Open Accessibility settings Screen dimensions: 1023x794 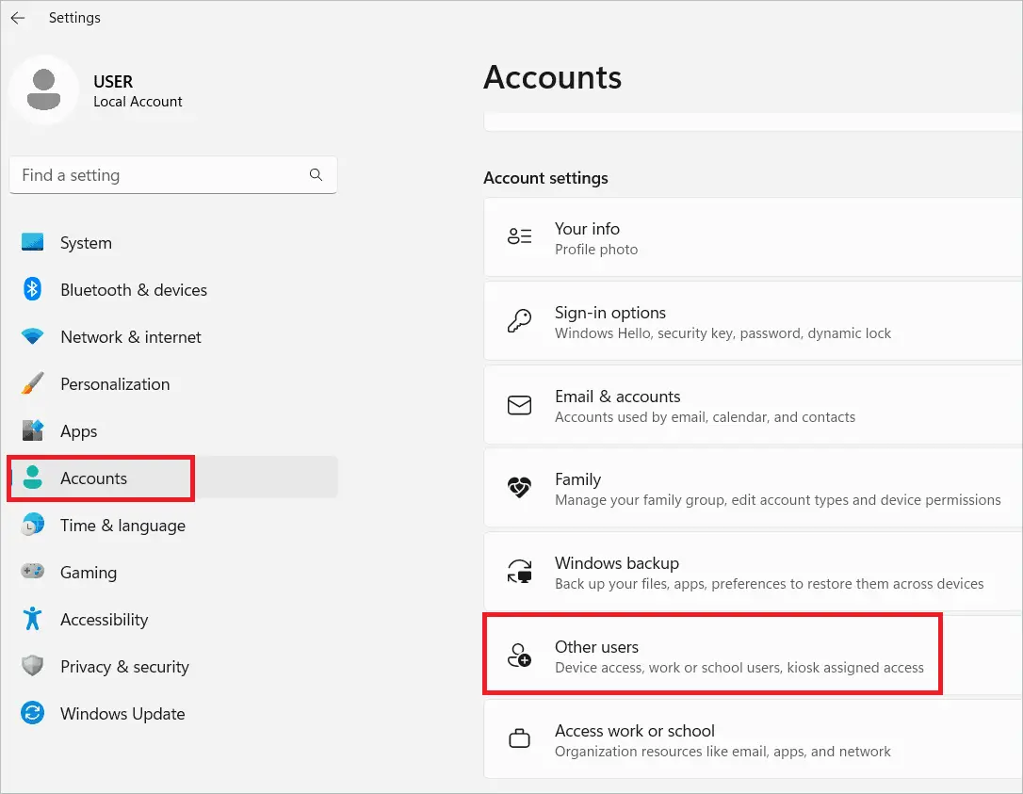pyautogui.click(x=173, y=619)
